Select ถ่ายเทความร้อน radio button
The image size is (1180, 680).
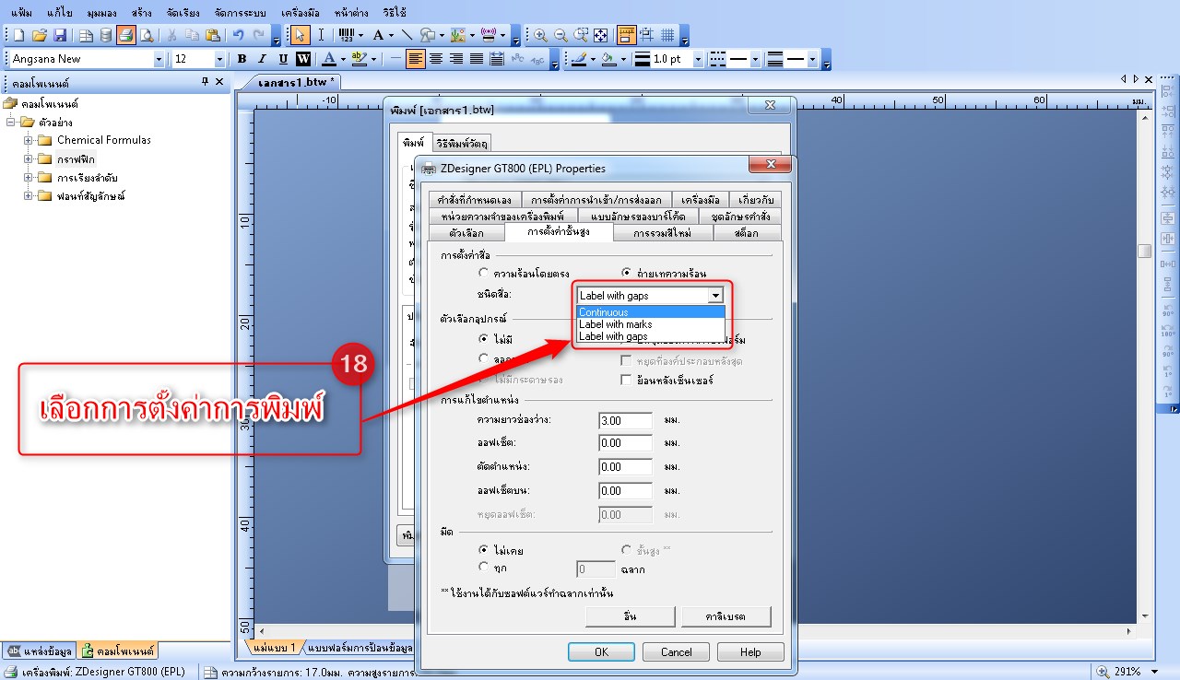(627, 274)
